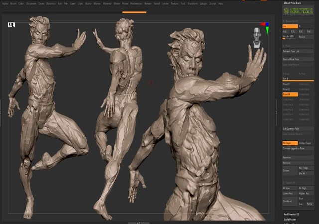The image size is (319, 224).
Task: Select the Pose03 entry
Action: tap(290, 94)
